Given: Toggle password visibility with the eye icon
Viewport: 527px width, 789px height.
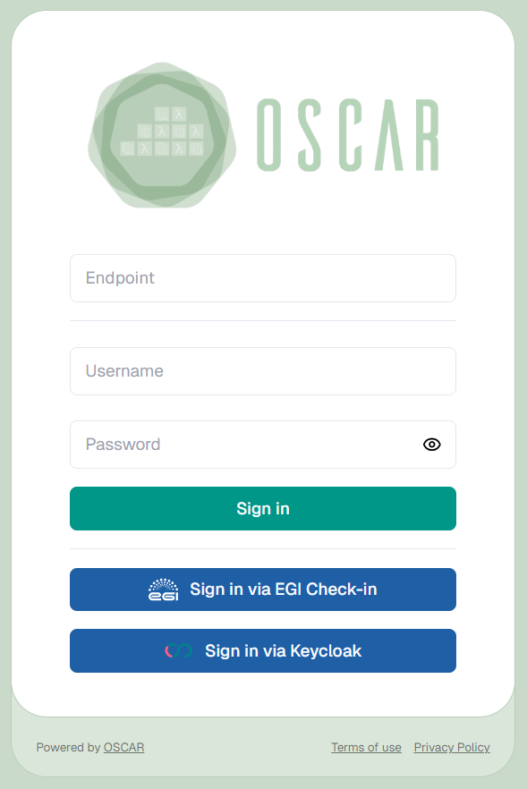Looking at the screenshot, I should pyautogui.click(x=431, y=445).
